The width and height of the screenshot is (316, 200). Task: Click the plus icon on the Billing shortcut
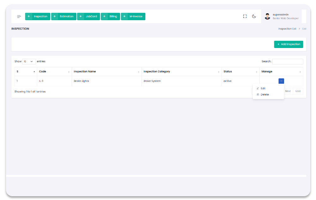tap(104, 16)
